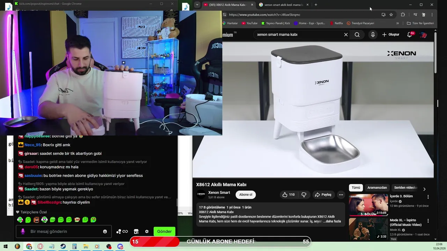Viewport: 447px width, 251px height.
Task: Open Home - Espi - Spotify bookmark
Action: coord(309,23)
